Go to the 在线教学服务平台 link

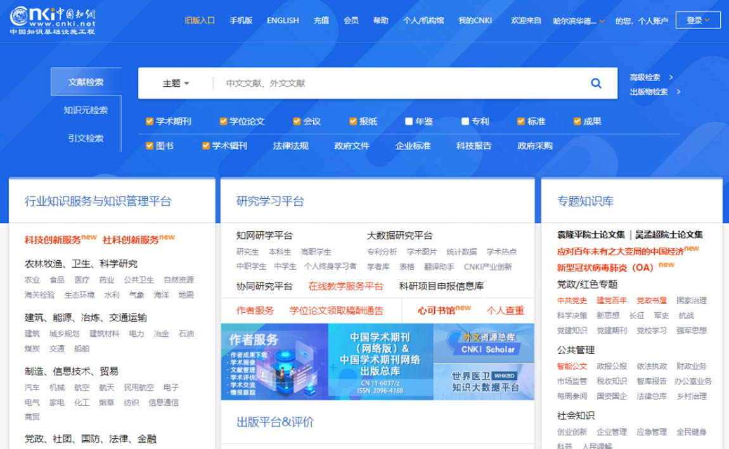point(345,286)
